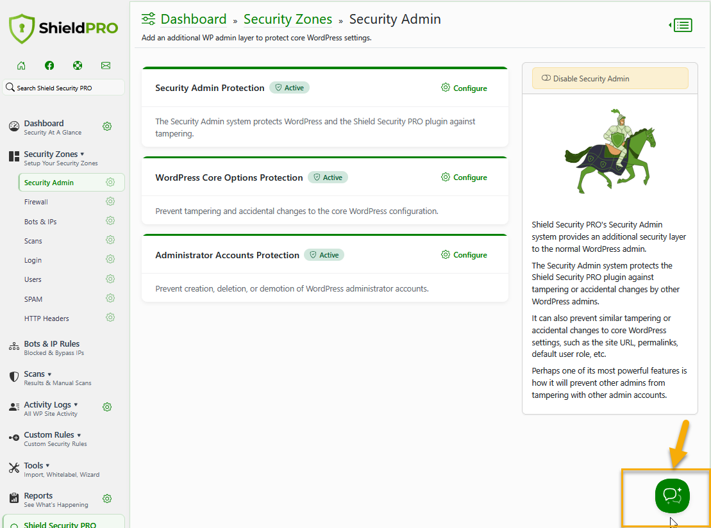Open Bots & IPs gear icon
Viewport: 711px width, 528px height.
point(110,220)
